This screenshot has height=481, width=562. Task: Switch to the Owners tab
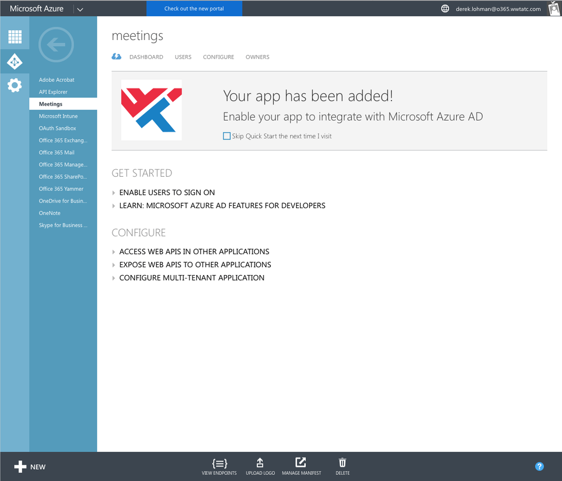tap(257, 57)
